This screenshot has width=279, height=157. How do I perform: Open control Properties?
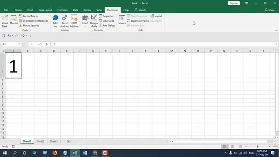coord(106,16)
